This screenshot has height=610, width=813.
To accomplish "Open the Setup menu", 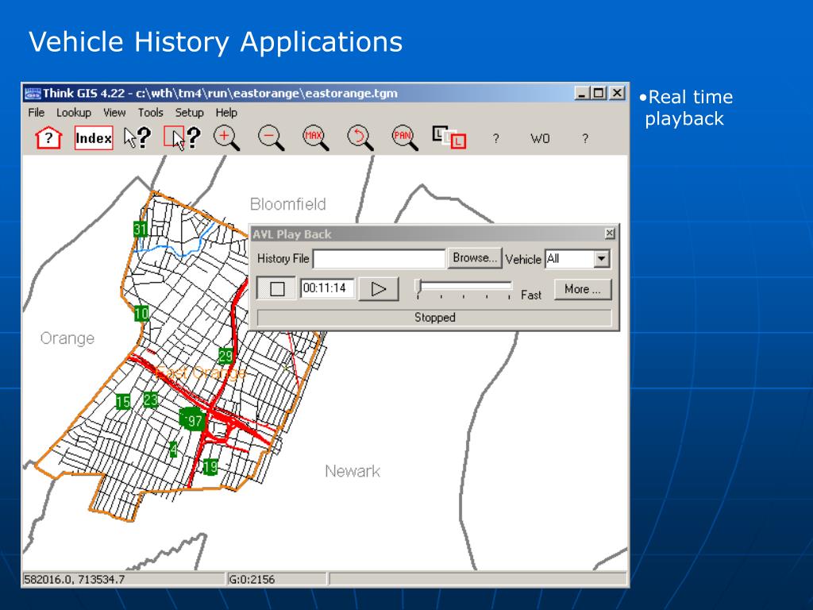I will 189,113.
